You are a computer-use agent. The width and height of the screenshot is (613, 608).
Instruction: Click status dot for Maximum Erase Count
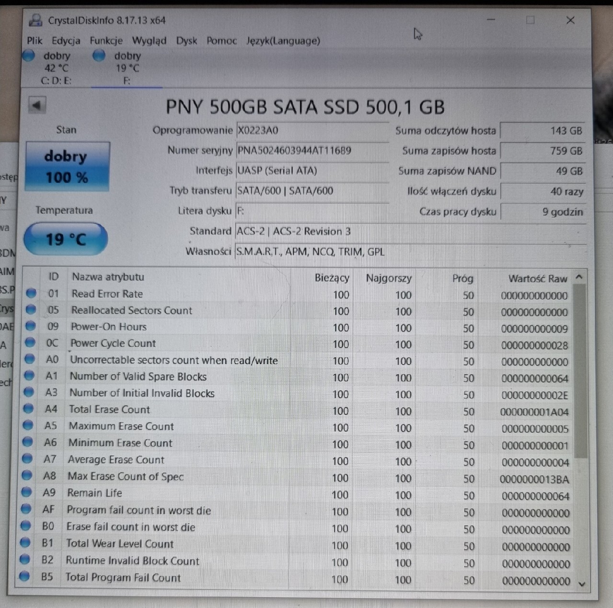[x=28, y=425]
